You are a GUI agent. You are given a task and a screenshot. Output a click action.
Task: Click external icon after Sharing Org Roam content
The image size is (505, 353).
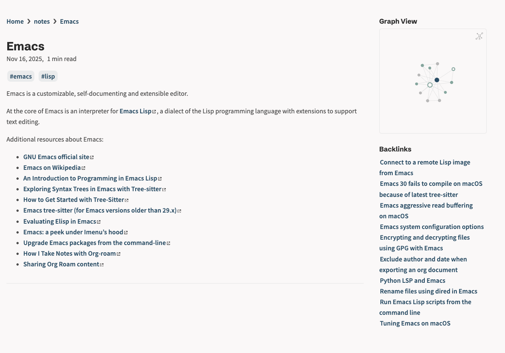click(x=102, y=265)
